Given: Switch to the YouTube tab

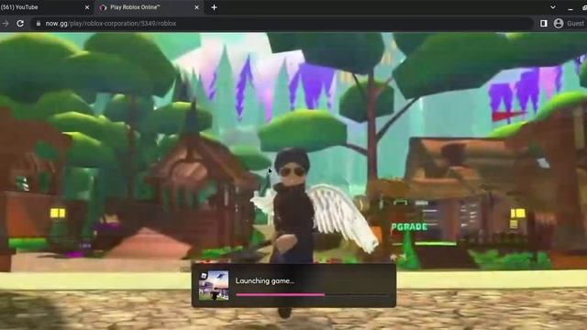Looking at the screenshot, I should pyautogui.click(x=45, y=7).
